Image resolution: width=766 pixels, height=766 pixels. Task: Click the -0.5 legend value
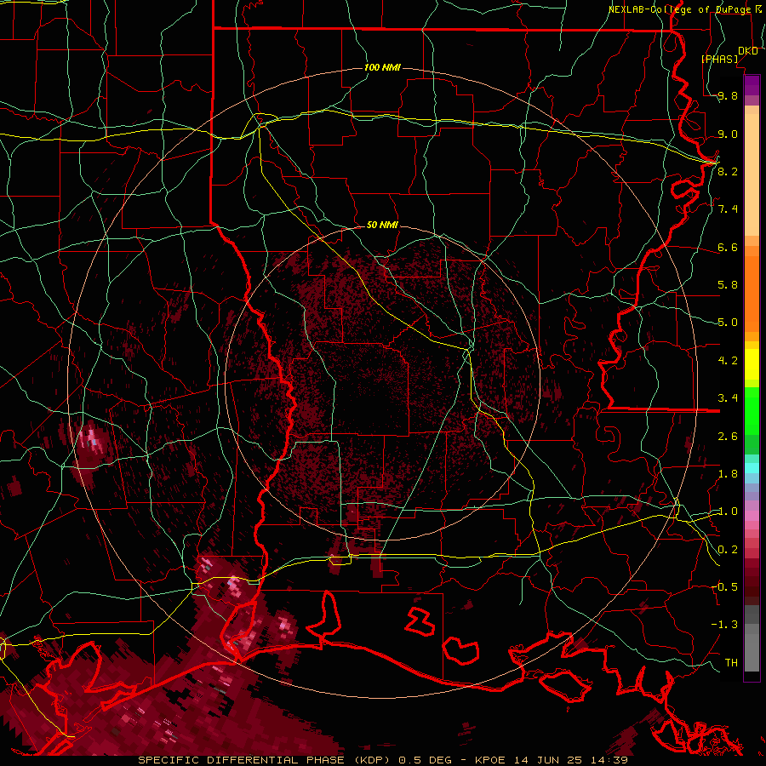[x=724, y=587]
